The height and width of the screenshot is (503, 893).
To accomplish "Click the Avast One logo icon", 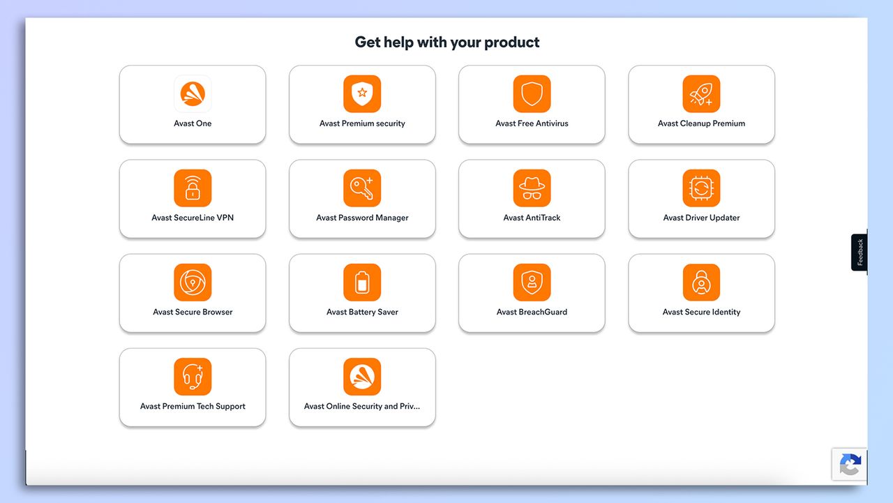I will [x=193, y=93].
